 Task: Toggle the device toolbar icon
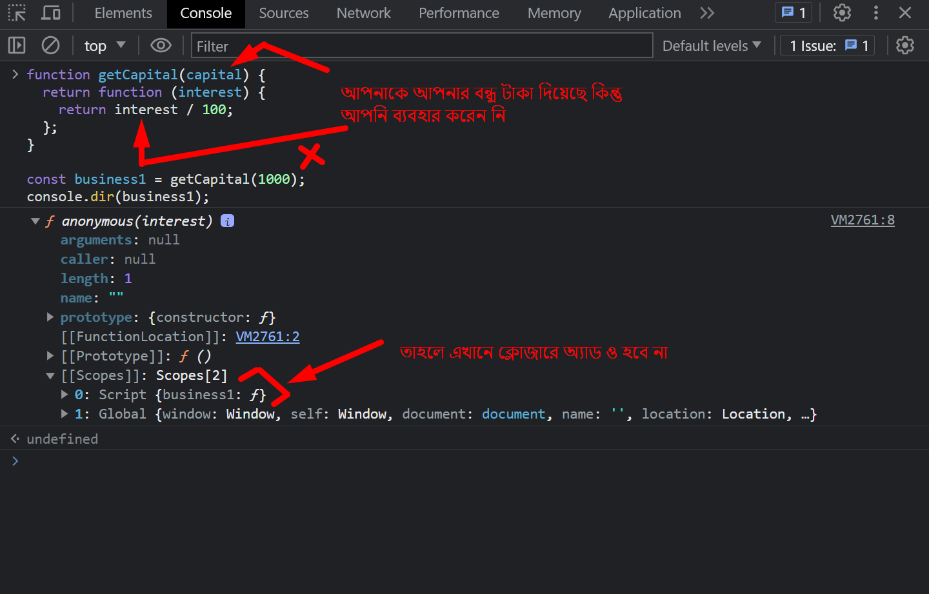pos(51,13)
